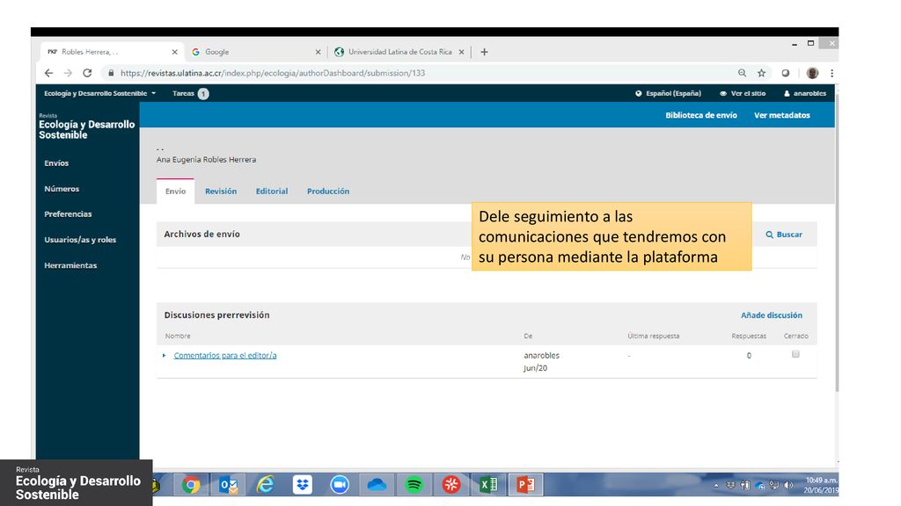Viewport: 901px width, 506px height.
Task: Open Outlook from the taskbar
Action: 228,485
